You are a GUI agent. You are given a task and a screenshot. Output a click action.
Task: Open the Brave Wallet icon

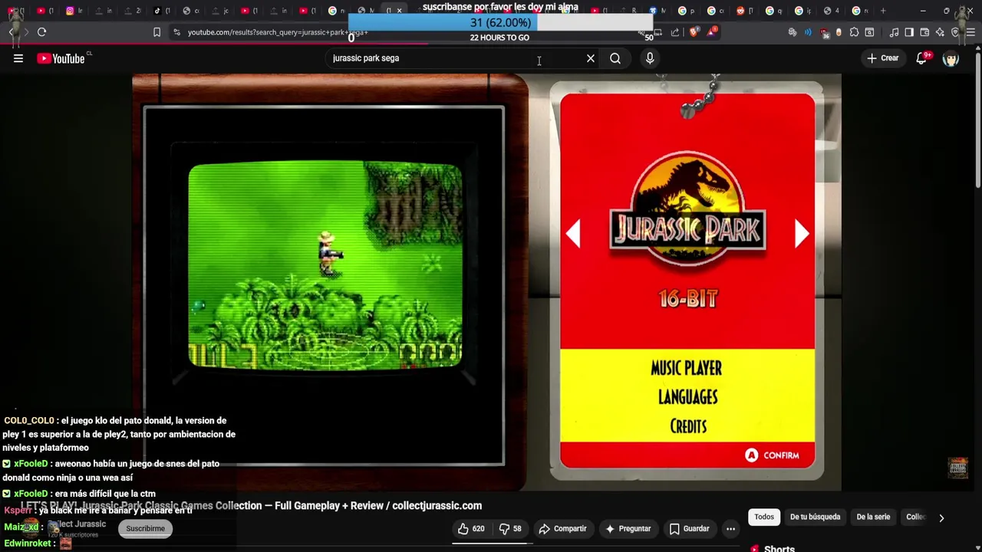(x=924, y=32)
